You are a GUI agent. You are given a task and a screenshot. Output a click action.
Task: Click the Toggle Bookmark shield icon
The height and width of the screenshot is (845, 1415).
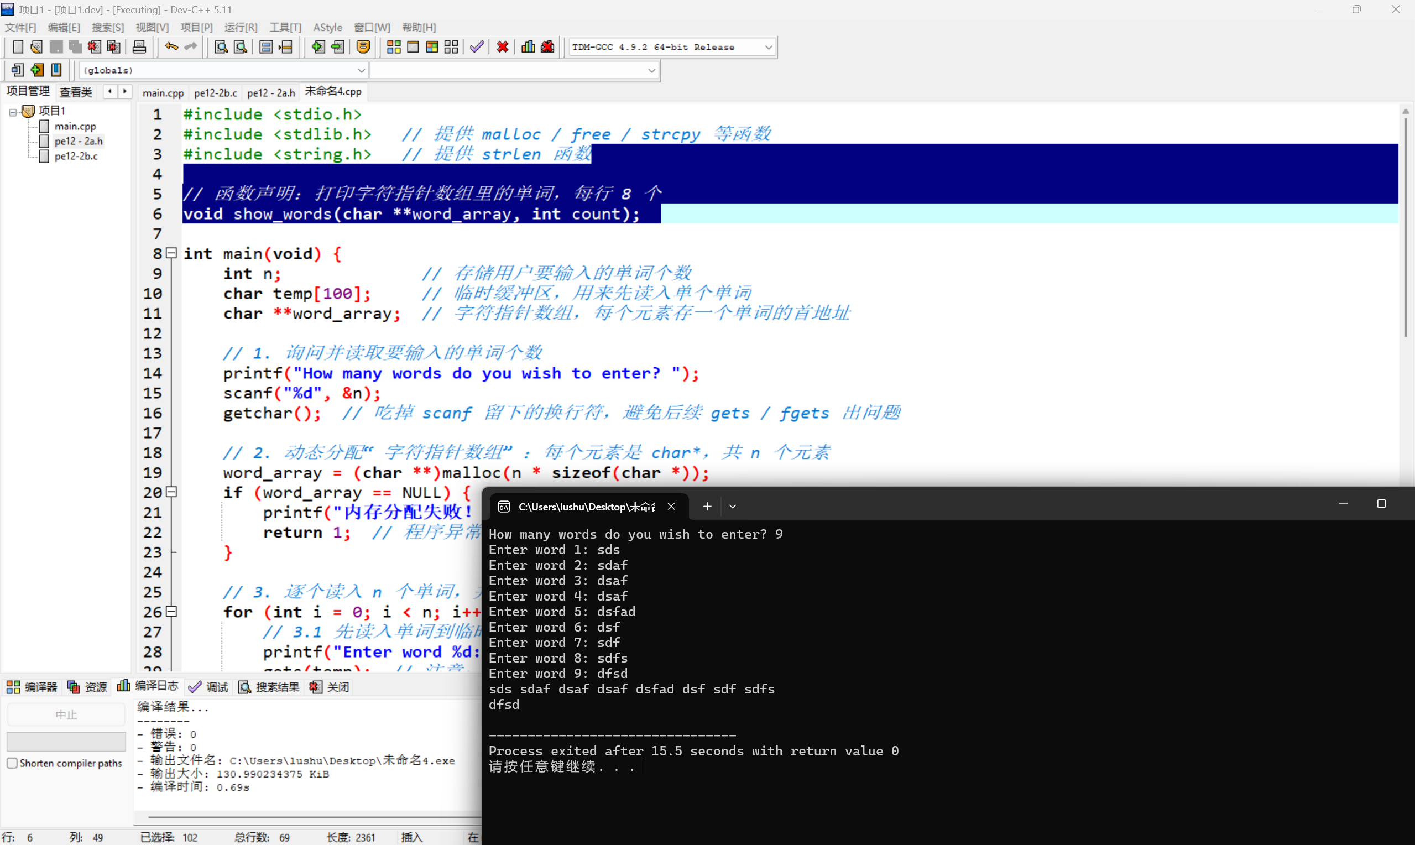coord(363,46)
